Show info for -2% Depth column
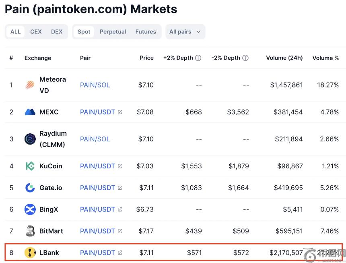Image resolution: width=346 pixels, height=263 pixels. click(245, 58)
